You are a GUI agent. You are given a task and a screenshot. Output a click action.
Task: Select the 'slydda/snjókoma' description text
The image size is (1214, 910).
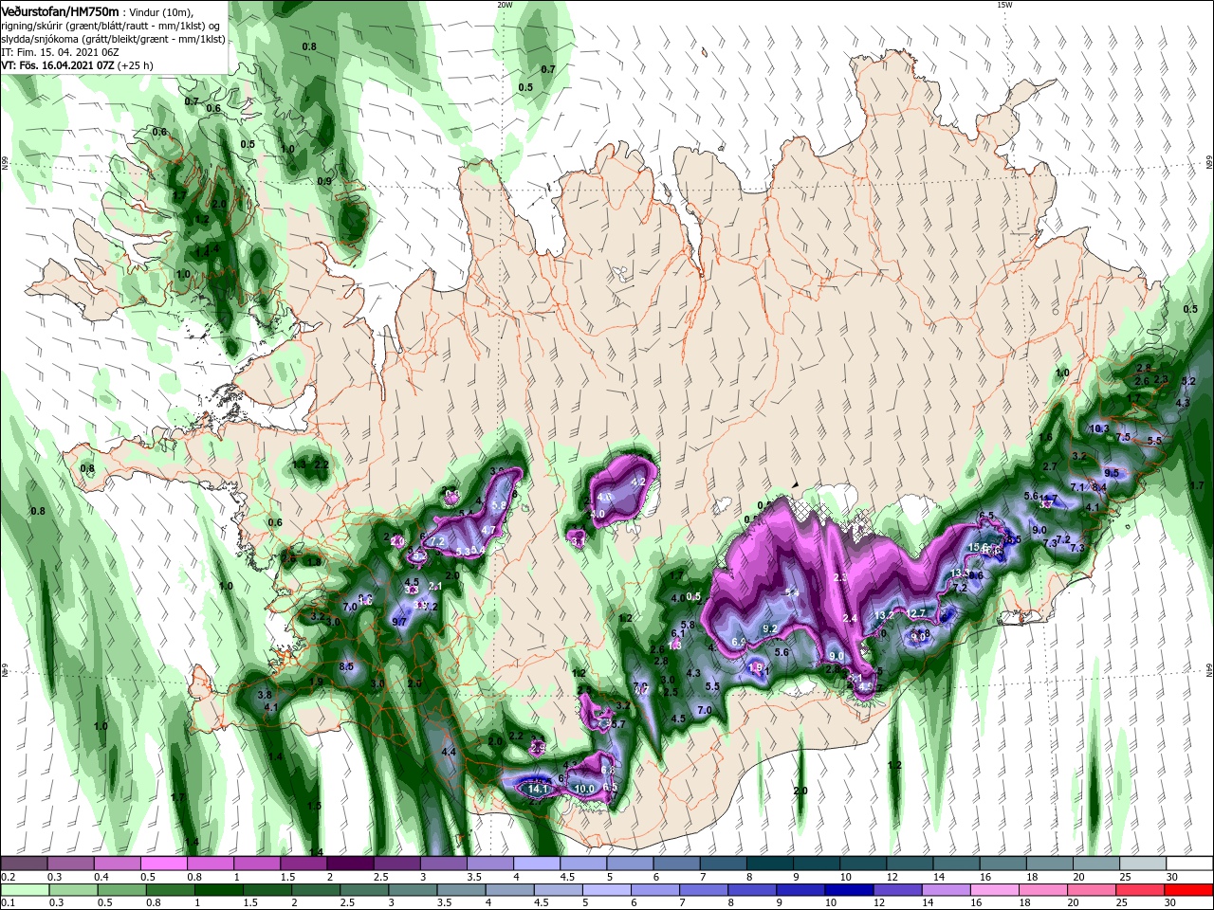coord(38,38)
